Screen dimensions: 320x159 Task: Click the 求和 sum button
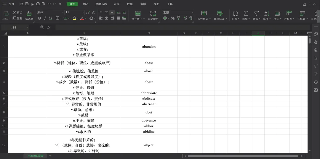(246, 15)
